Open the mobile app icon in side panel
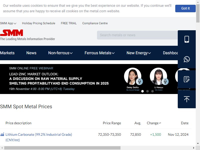Viewport: 200px width, 150px height. 186,39
